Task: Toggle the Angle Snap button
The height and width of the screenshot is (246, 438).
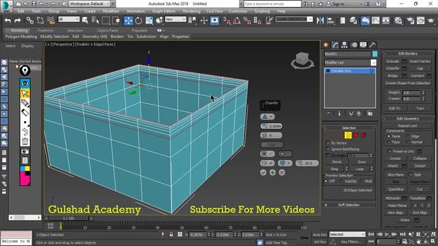Action: pos(237,20)
